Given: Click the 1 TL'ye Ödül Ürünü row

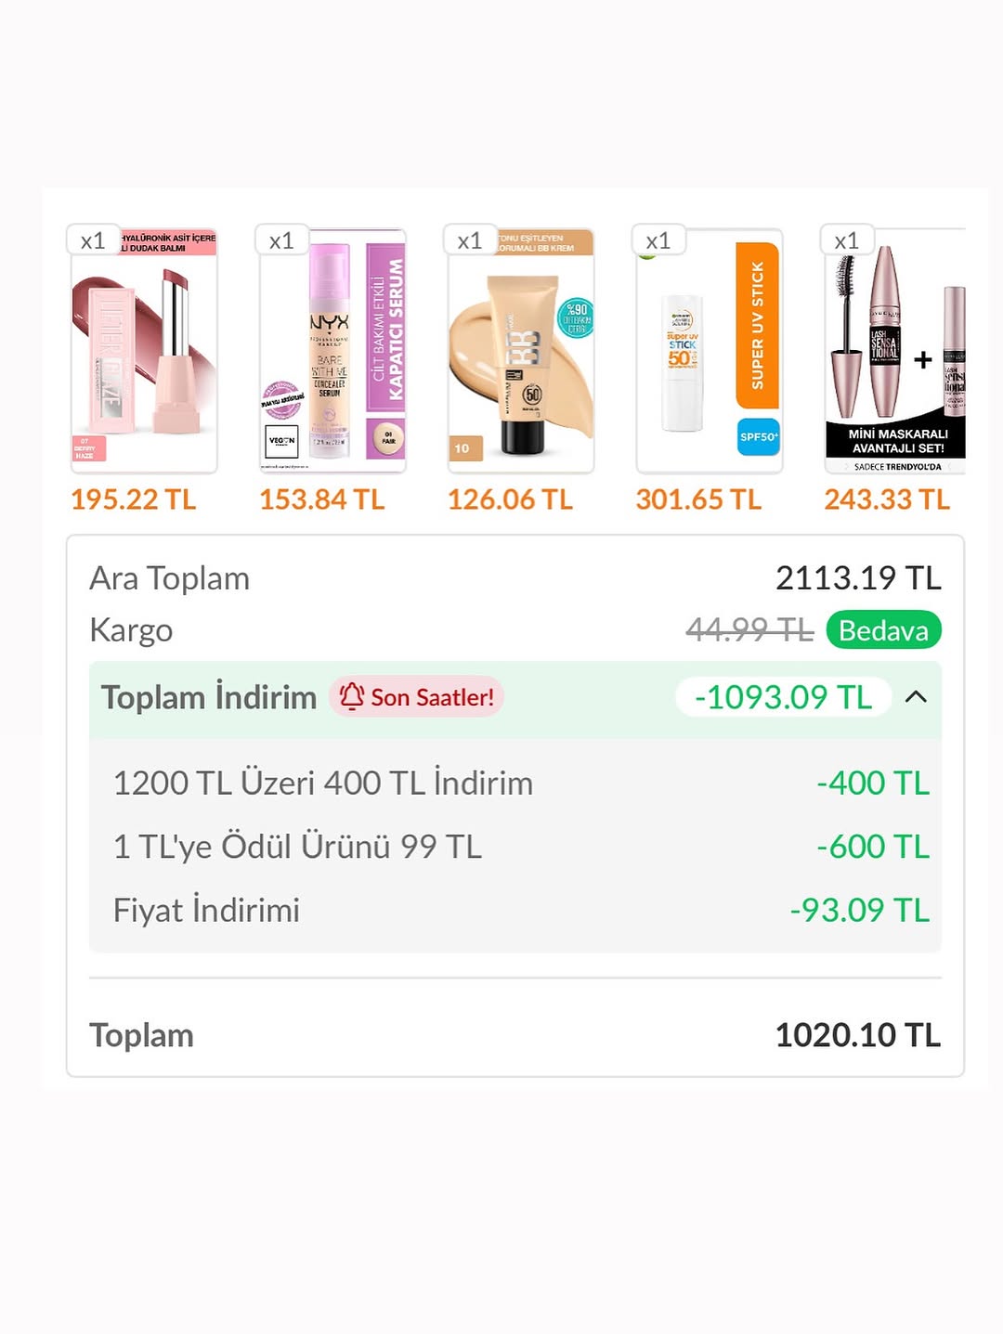Looking at the screenshot, I should pyautogui.click(x=297, y=847).
